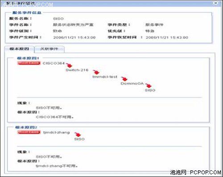Click the red arrow after tmmdcl-test
223x177 pixels.
(124, 79)
